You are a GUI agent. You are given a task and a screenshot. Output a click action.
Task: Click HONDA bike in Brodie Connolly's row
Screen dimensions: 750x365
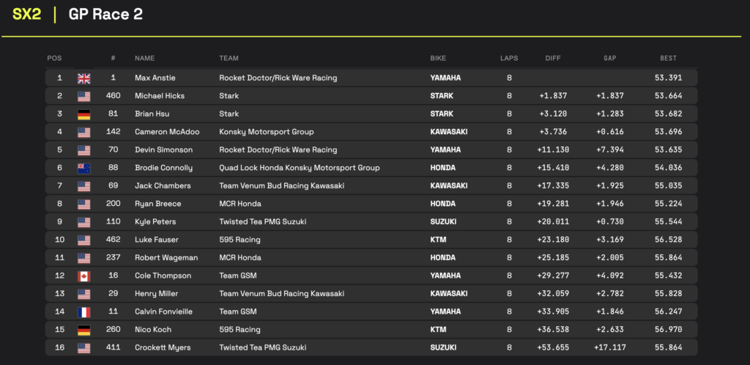(443, 168)
